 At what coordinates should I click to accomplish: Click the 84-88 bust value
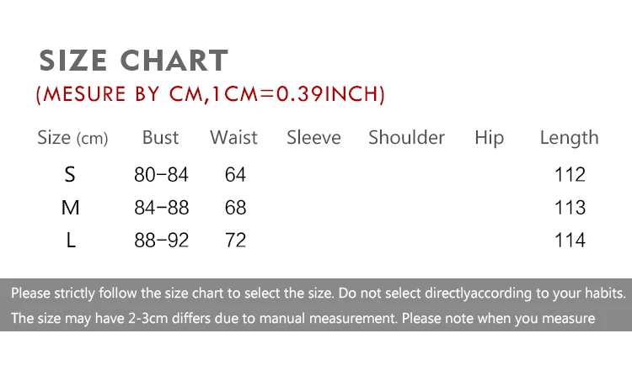tap(162, 208)
